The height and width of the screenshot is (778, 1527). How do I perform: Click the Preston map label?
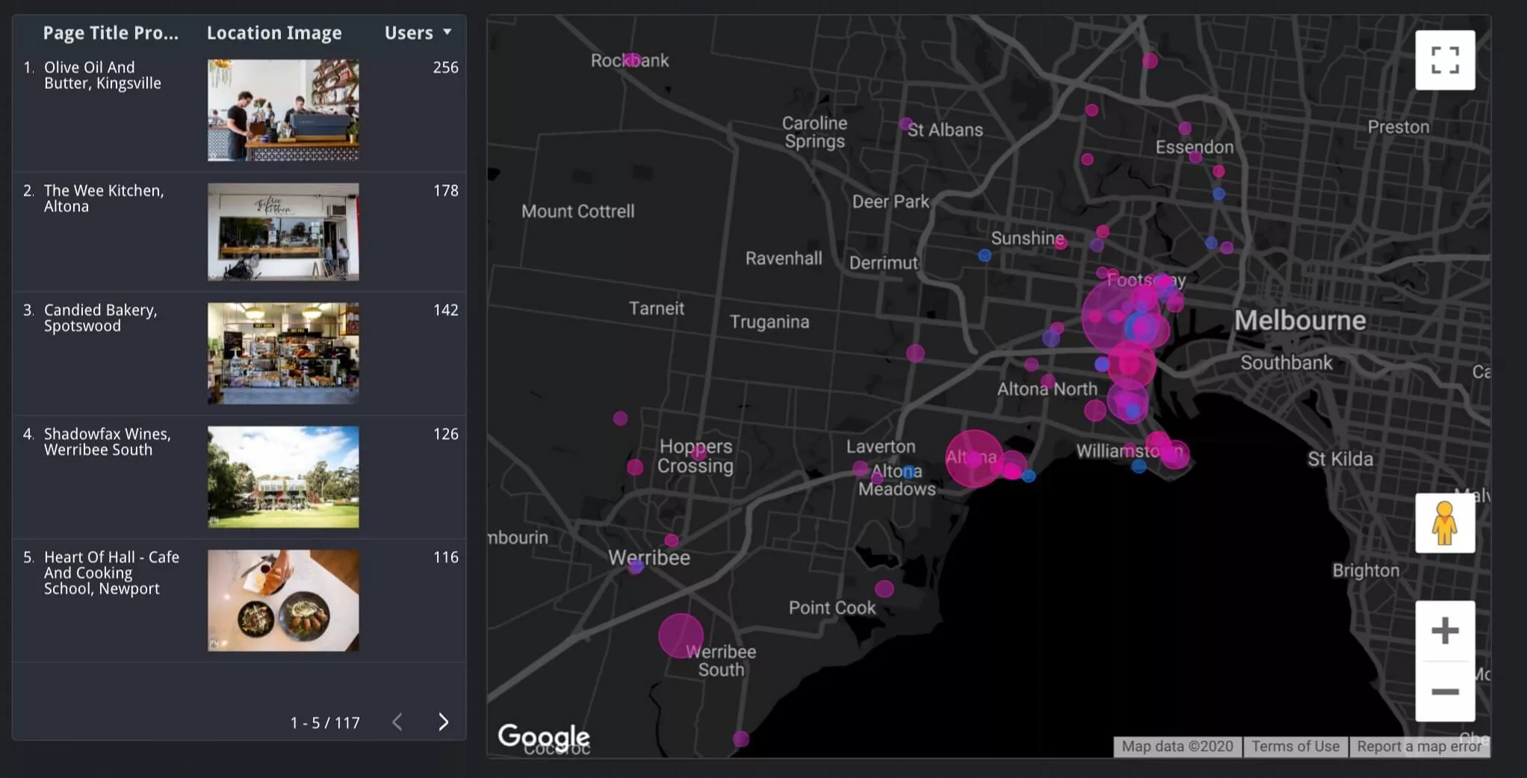(1399, 127)
